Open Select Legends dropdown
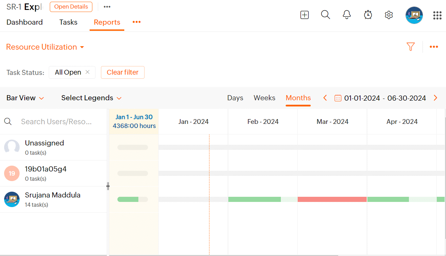This screenshot has width=446, height=256. click(x=91, y=98)
